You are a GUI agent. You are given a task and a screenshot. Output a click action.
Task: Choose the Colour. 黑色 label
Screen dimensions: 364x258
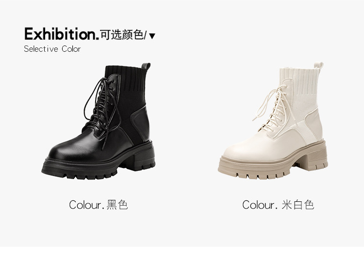(x=99, y=205)
